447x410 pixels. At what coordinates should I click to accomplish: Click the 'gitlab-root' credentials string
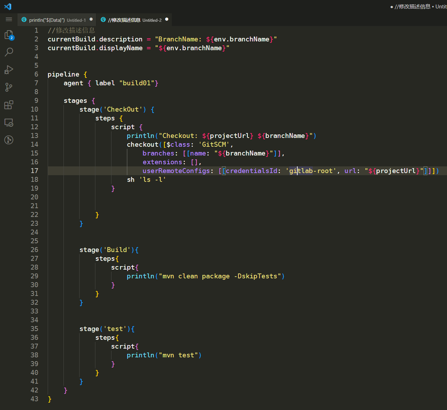click(311, 171)
